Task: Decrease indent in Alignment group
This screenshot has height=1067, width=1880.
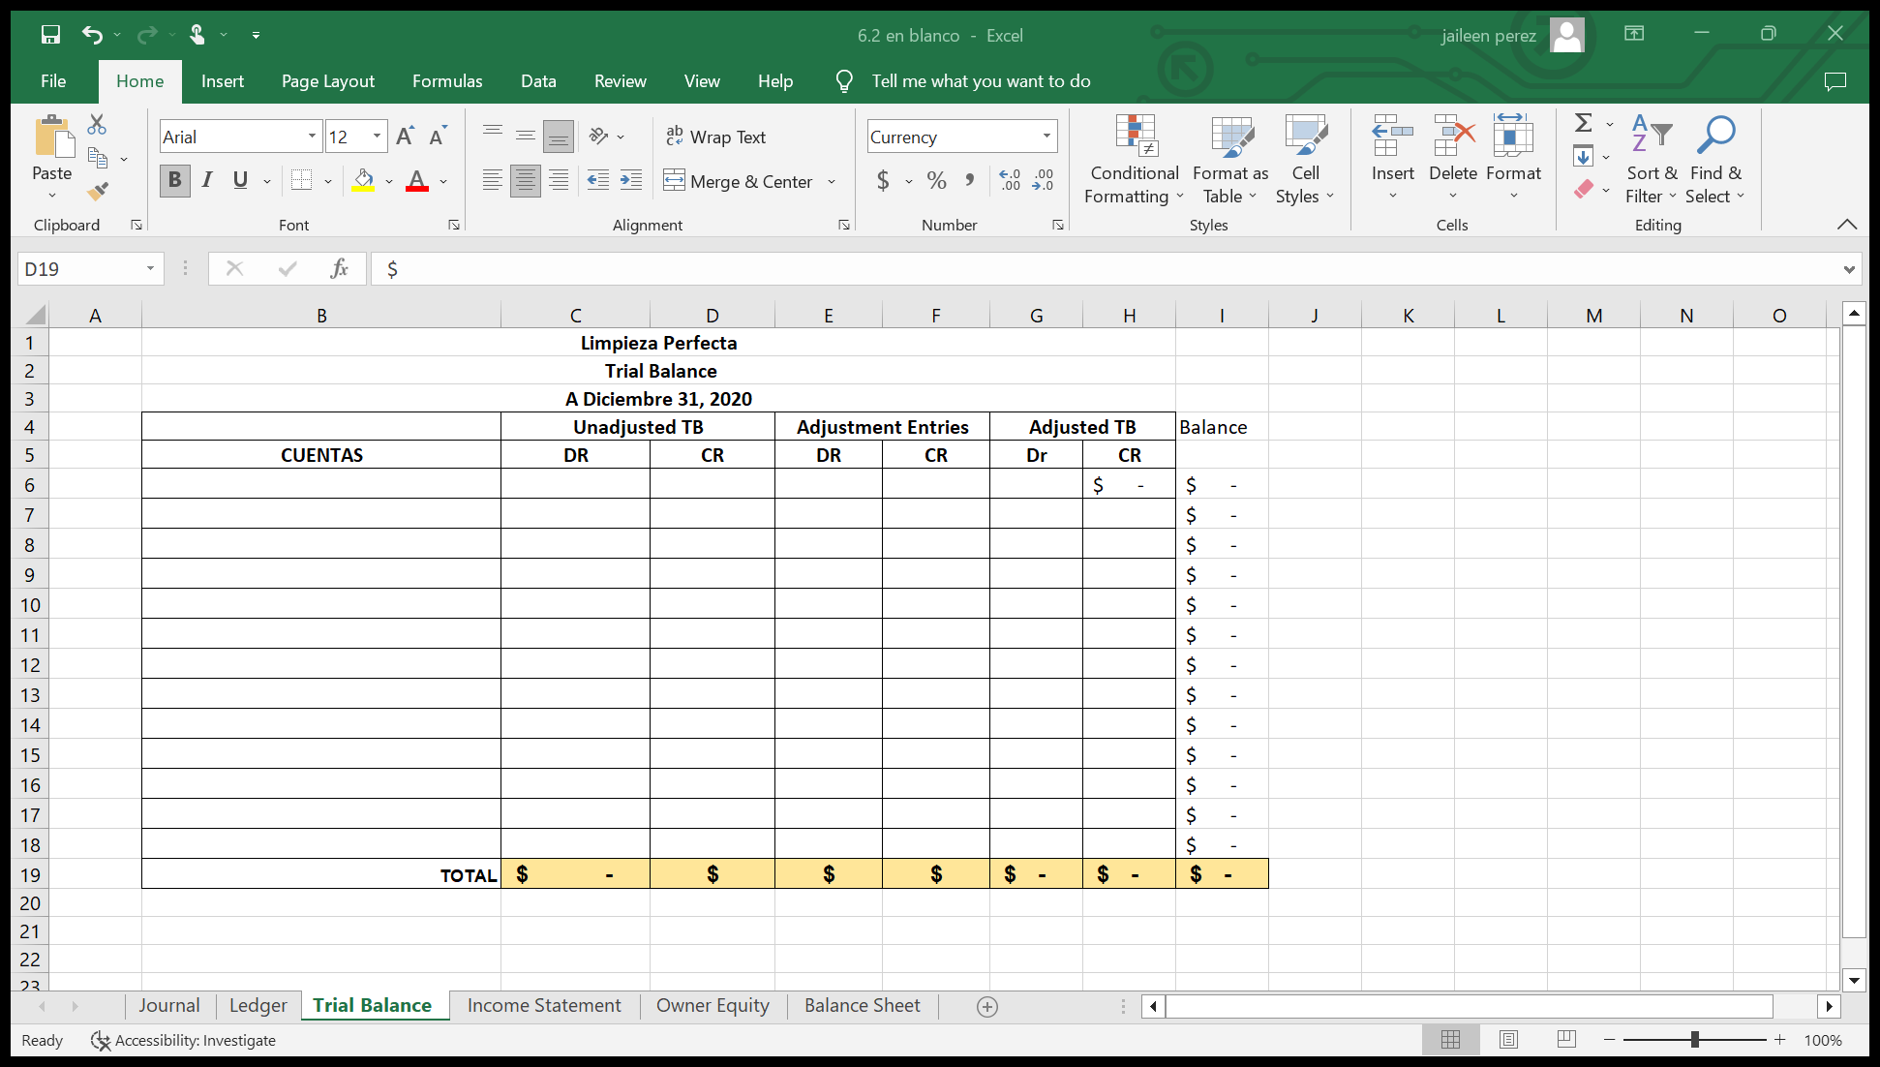Action: click(598, 181)
